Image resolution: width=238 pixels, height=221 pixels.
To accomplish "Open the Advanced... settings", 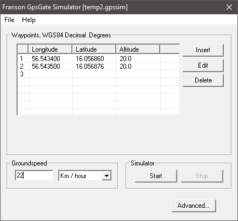I will [x=194, y=206].
